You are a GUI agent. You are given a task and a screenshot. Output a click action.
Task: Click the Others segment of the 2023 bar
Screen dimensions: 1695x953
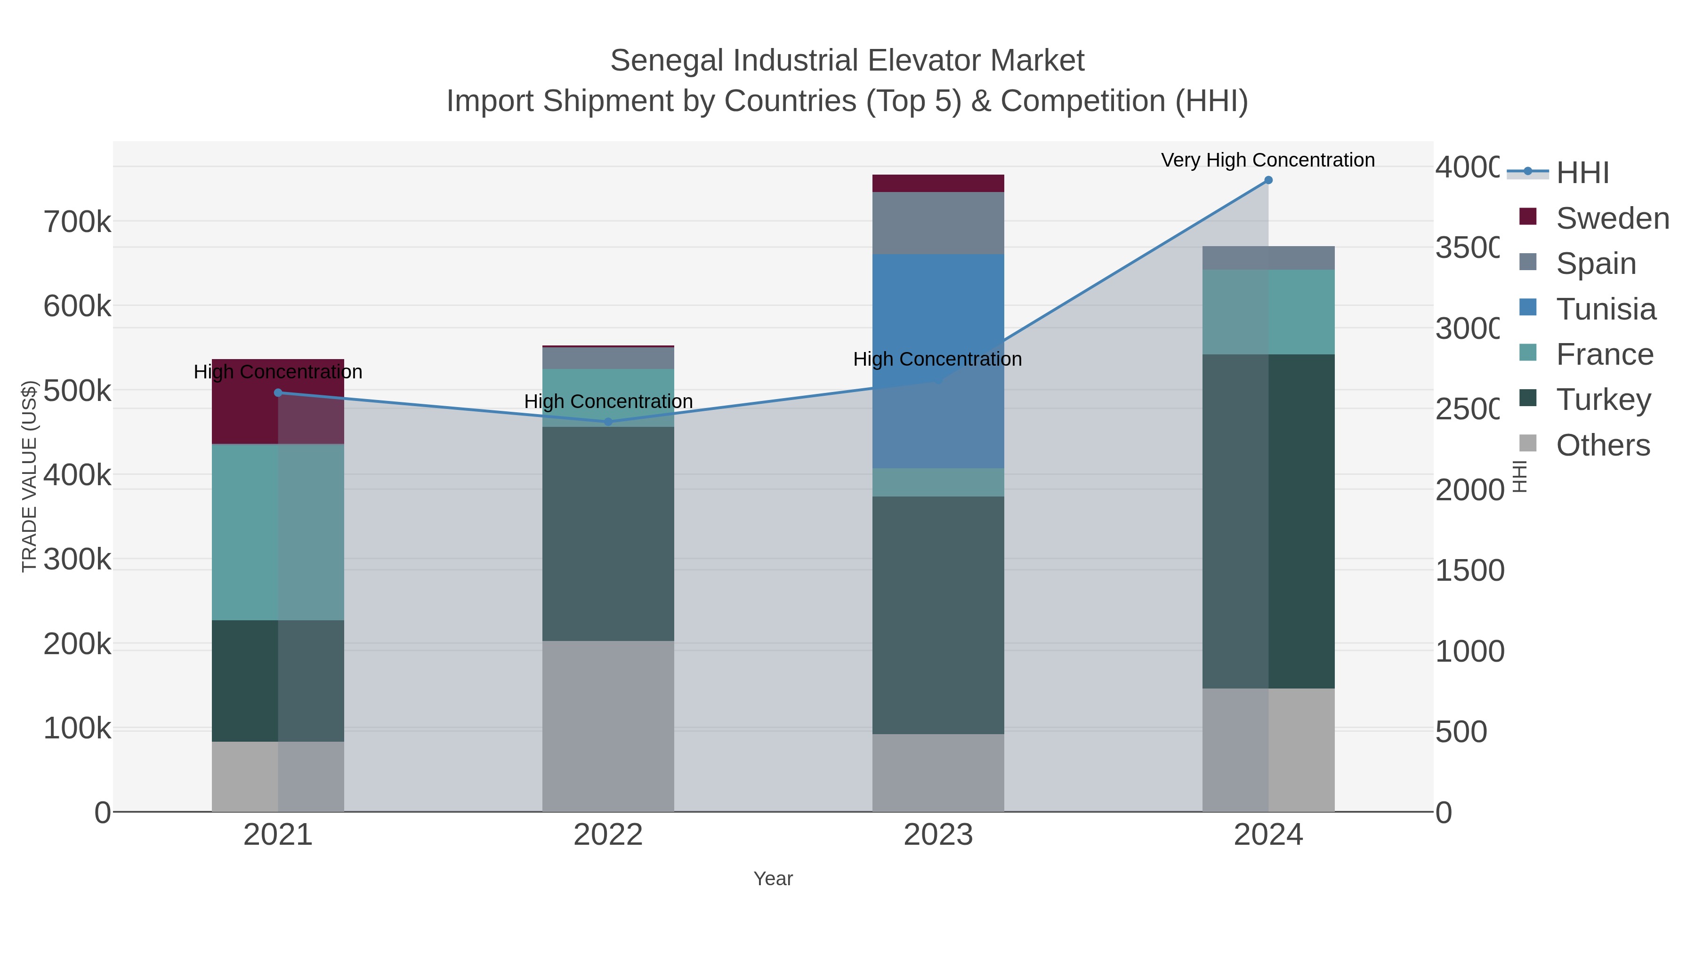coord(938,773)
